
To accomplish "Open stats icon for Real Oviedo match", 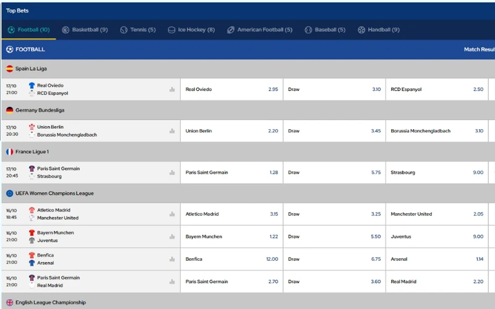I will 172,90.
